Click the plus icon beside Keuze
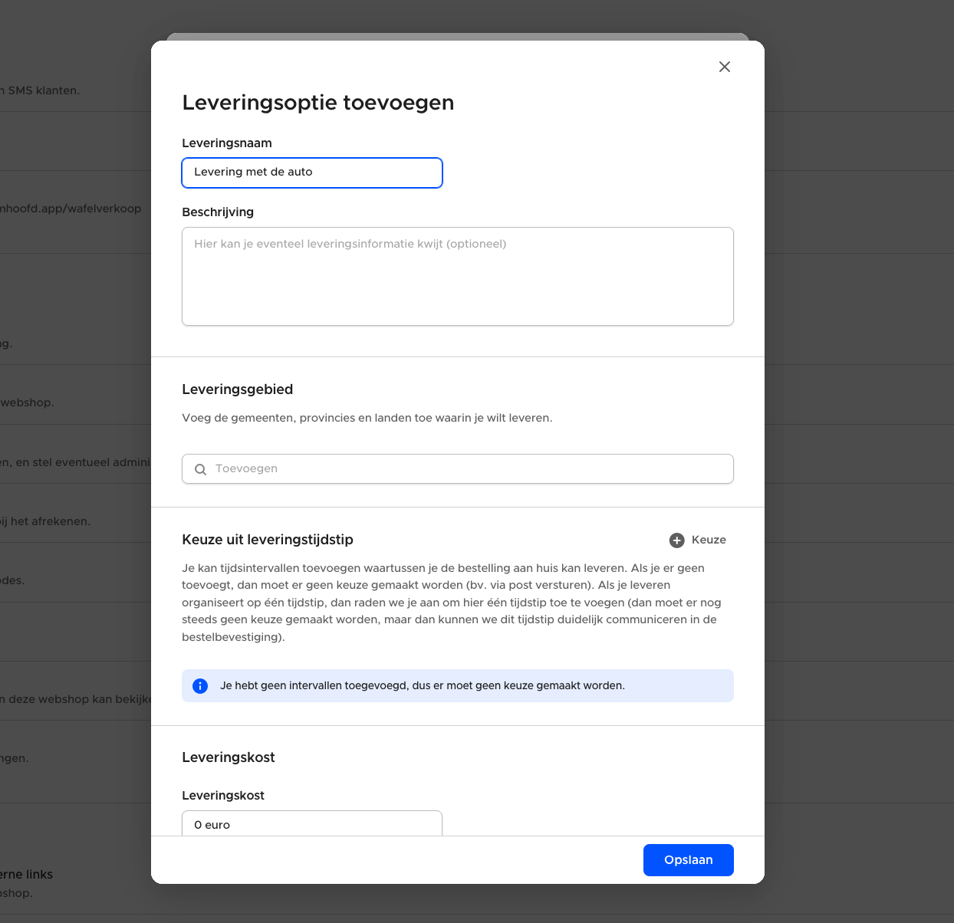The height and width of the screenshot is (923, 954). click(x=676, y=540)
